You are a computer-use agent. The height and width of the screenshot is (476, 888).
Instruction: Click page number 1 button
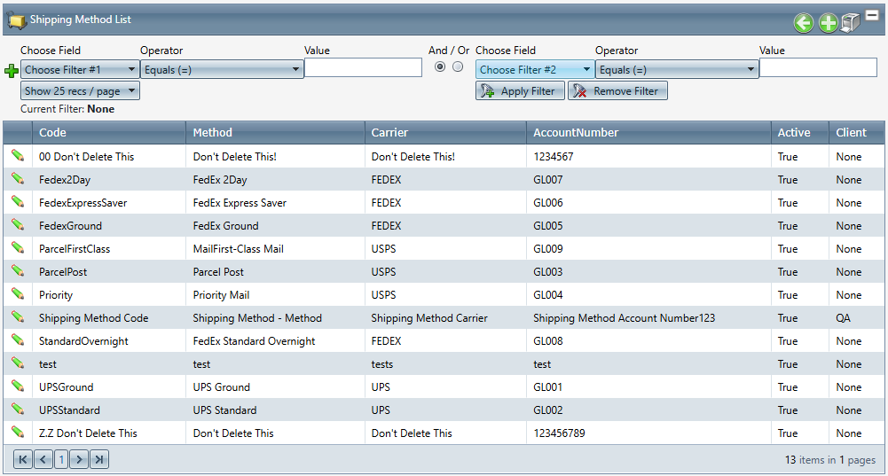[61, 459]
